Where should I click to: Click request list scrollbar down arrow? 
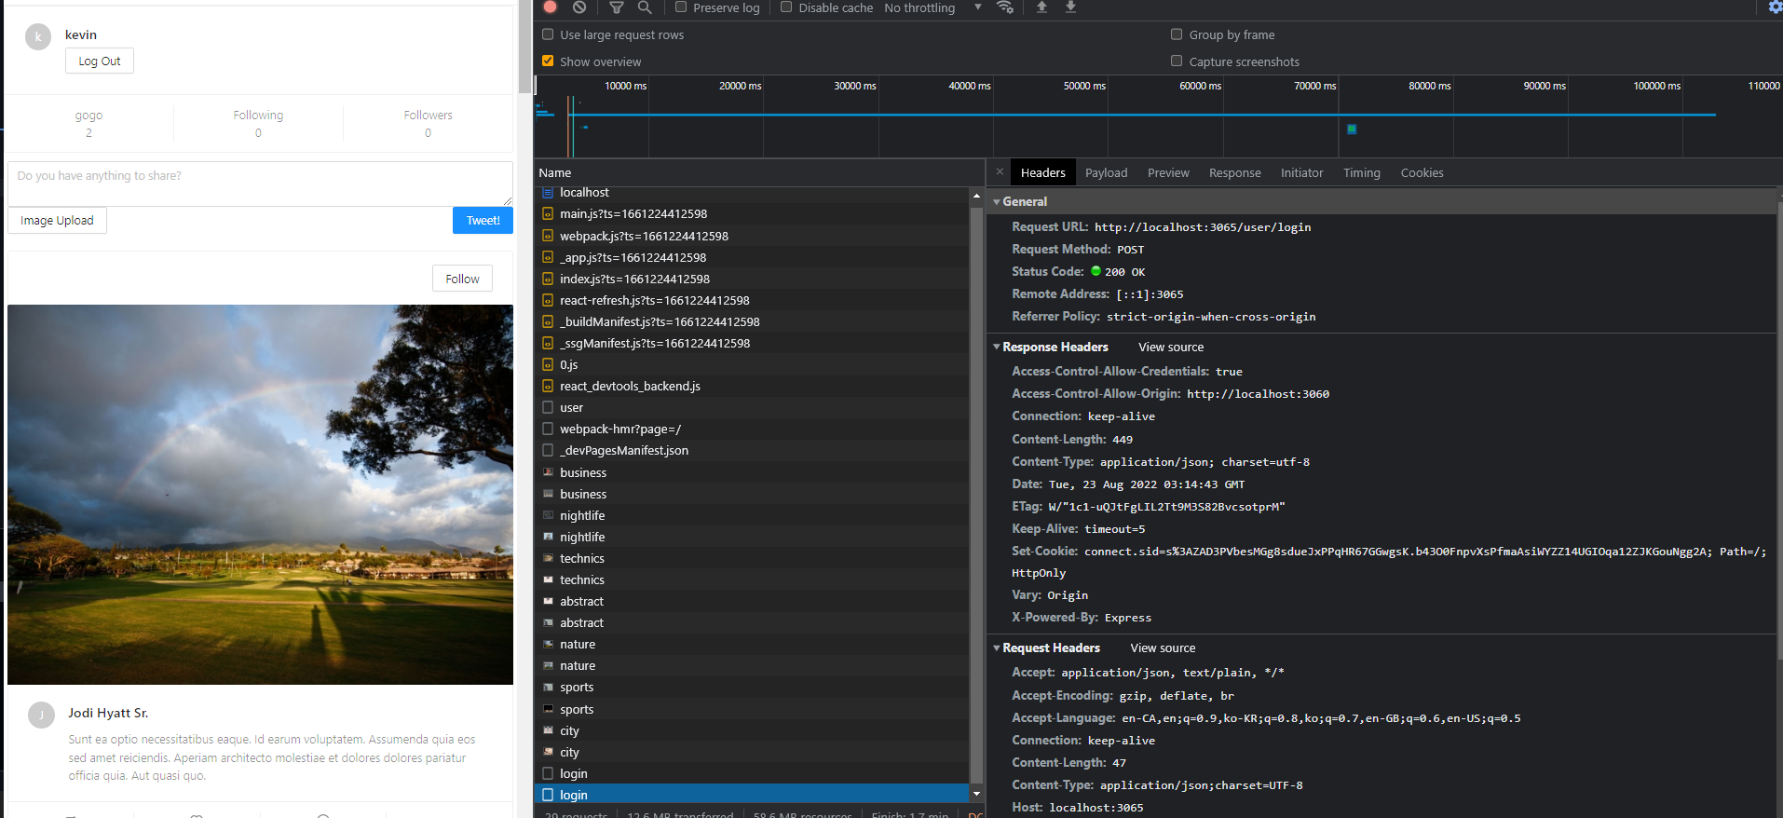(x=976, y=794)
